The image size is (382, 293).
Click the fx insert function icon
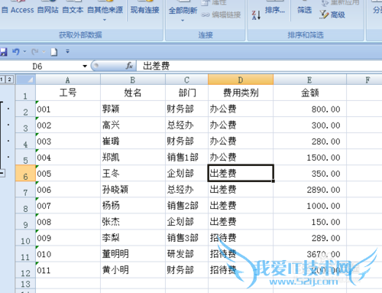(129, 66)
